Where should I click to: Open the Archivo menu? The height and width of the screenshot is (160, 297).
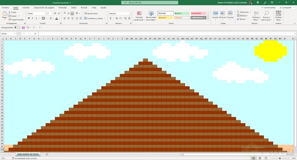pyautogui.click(x=5, y=7)
